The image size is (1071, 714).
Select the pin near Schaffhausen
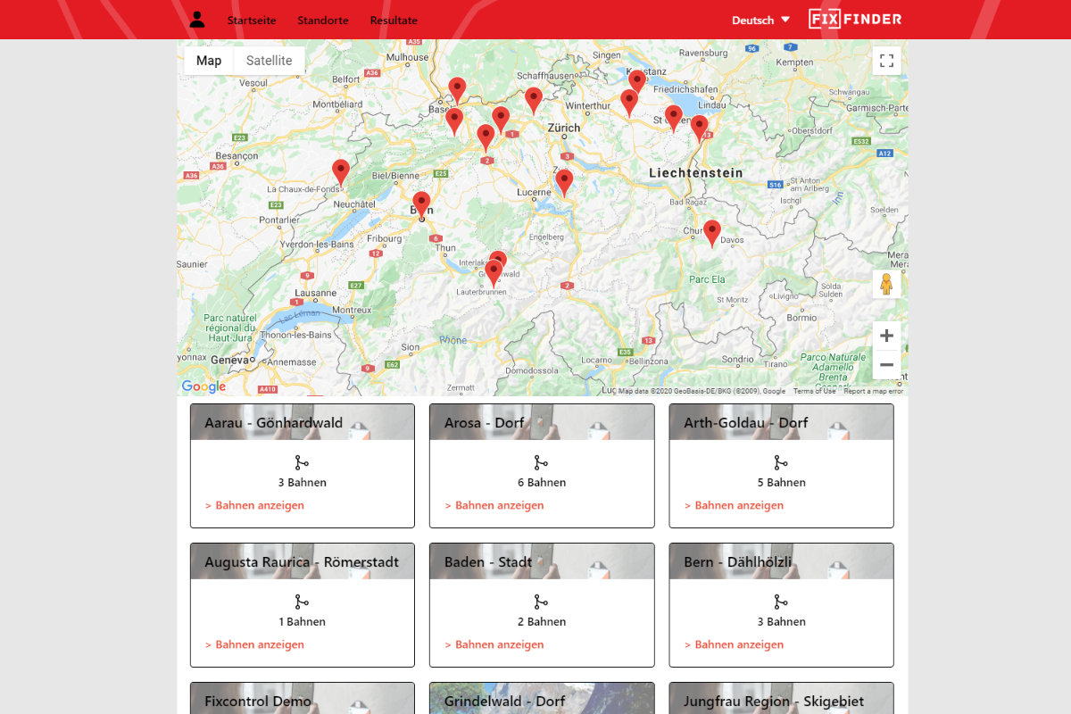(x=534, y=100)
